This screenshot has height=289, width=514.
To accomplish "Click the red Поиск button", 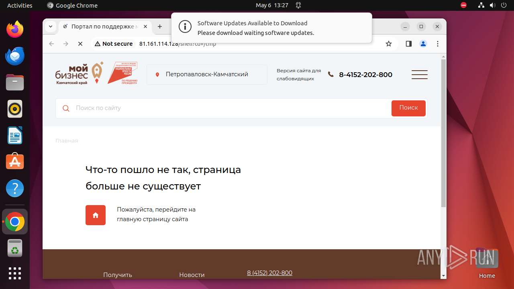I will (408, 108).
